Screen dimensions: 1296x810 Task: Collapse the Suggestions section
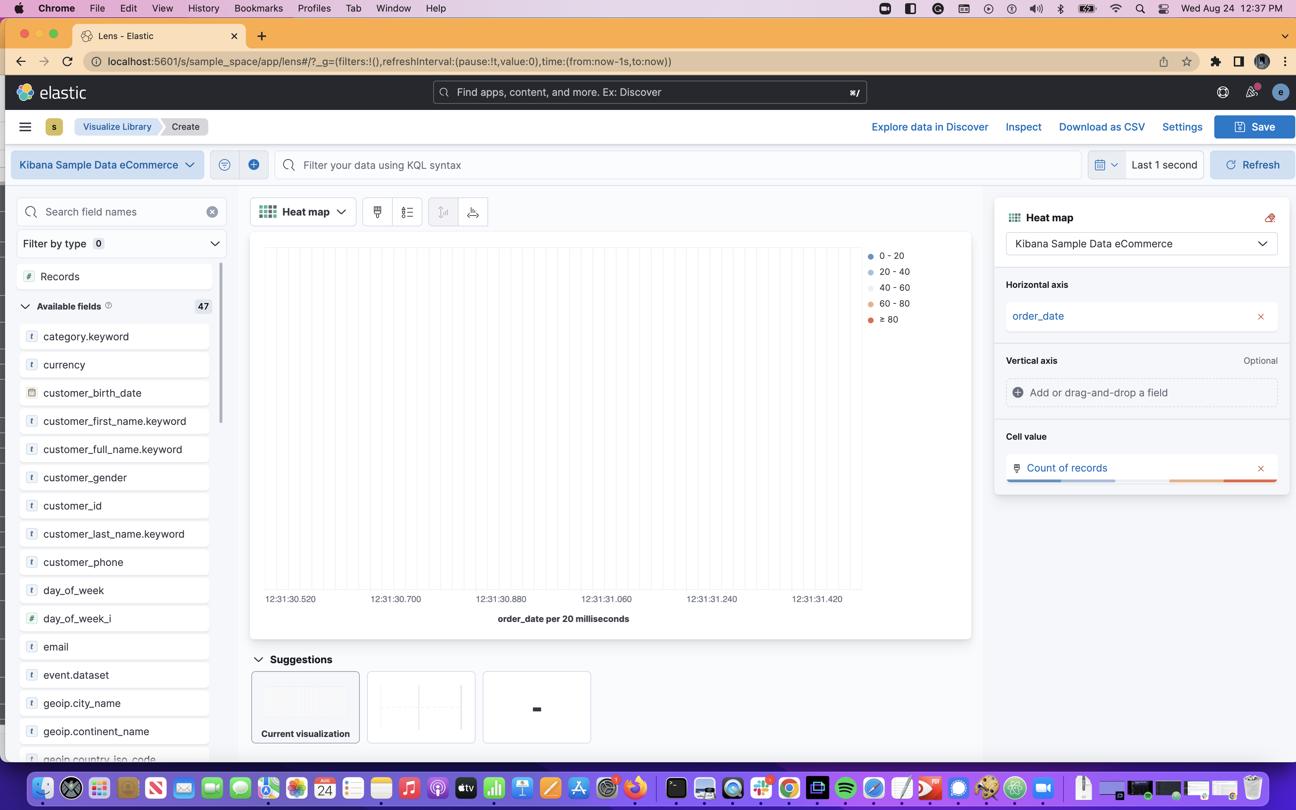[259, 660]
